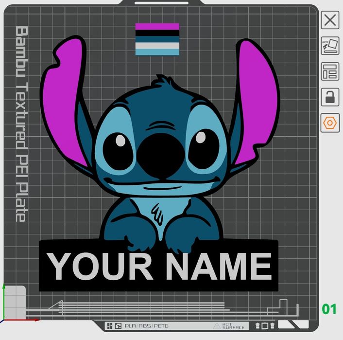Image resolution: width=343 pixels, height=340 pixels.
Task: Click the Bambu Textured PEI Plate text
Action: (22, 124)
